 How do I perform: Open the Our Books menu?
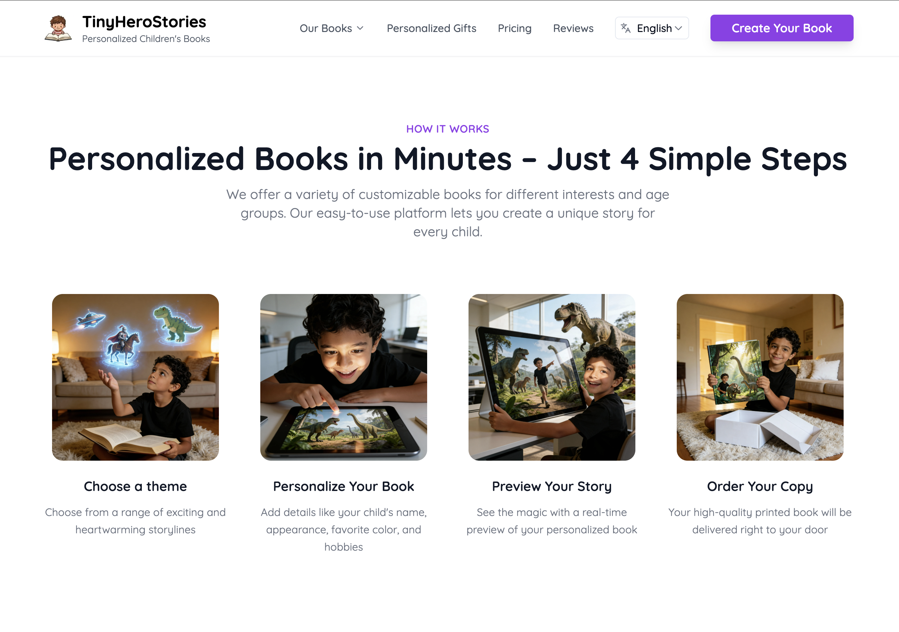(332, 28)
